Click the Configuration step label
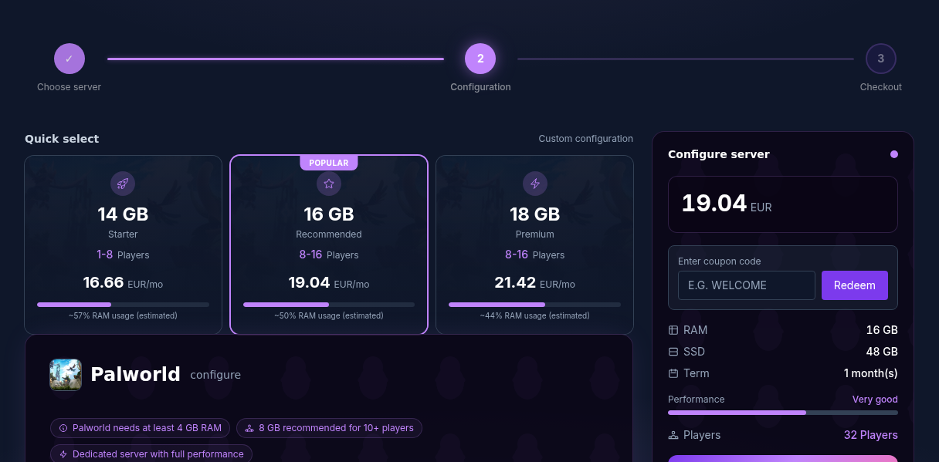Image resolution: width=939 pixels, height=462 pixels. click(480, 87)
